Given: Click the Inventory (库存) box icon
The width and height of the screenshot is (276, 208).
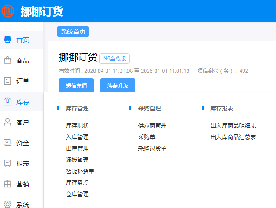Looking at the screenshot, I should 7,102.
